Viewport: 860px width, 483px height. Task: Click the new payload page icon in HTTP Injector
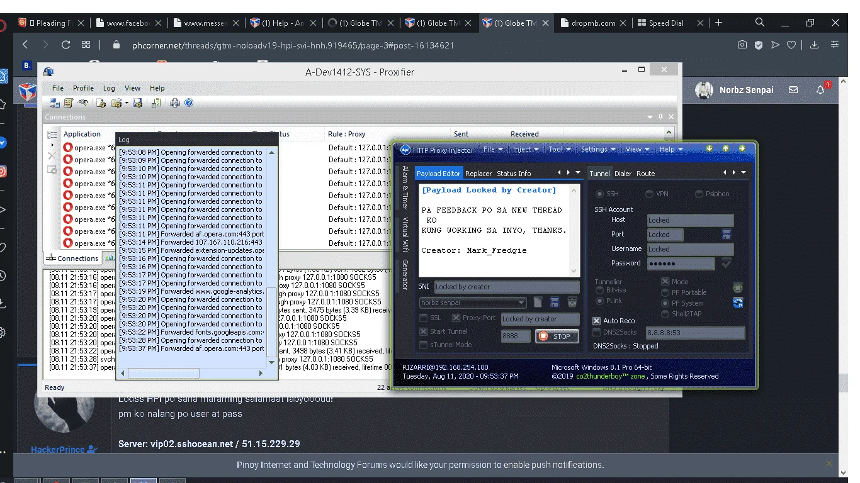pyautogui.click(x=538, y=303)
